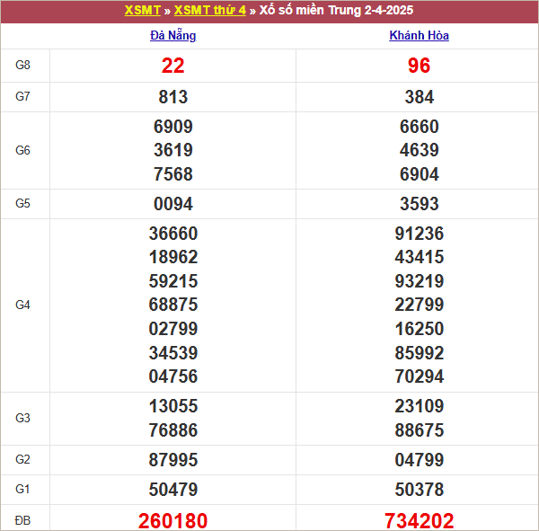539x531 pixels.
Task: Select G4 number '04756'
Action: 172,376
